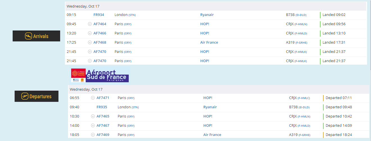Viewport: 371px width, 141px height.
Task: Open flight AF7468 link
Action: (x=100, y=43)
